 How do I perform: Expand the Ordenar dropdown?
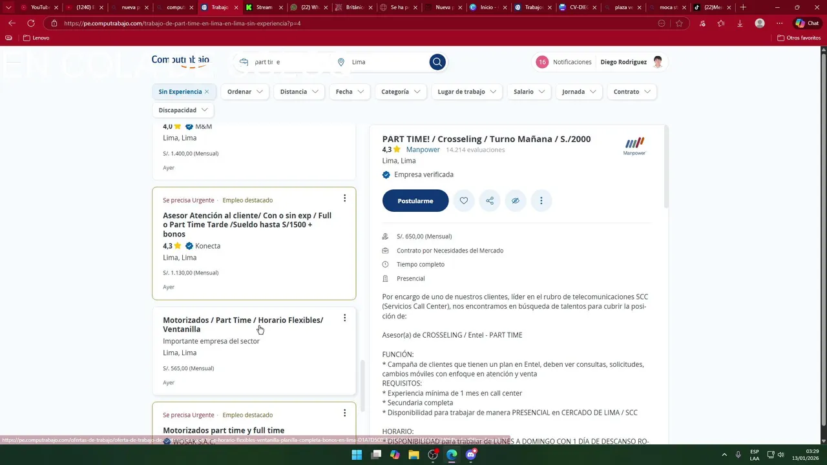click(x=246, y=92)
